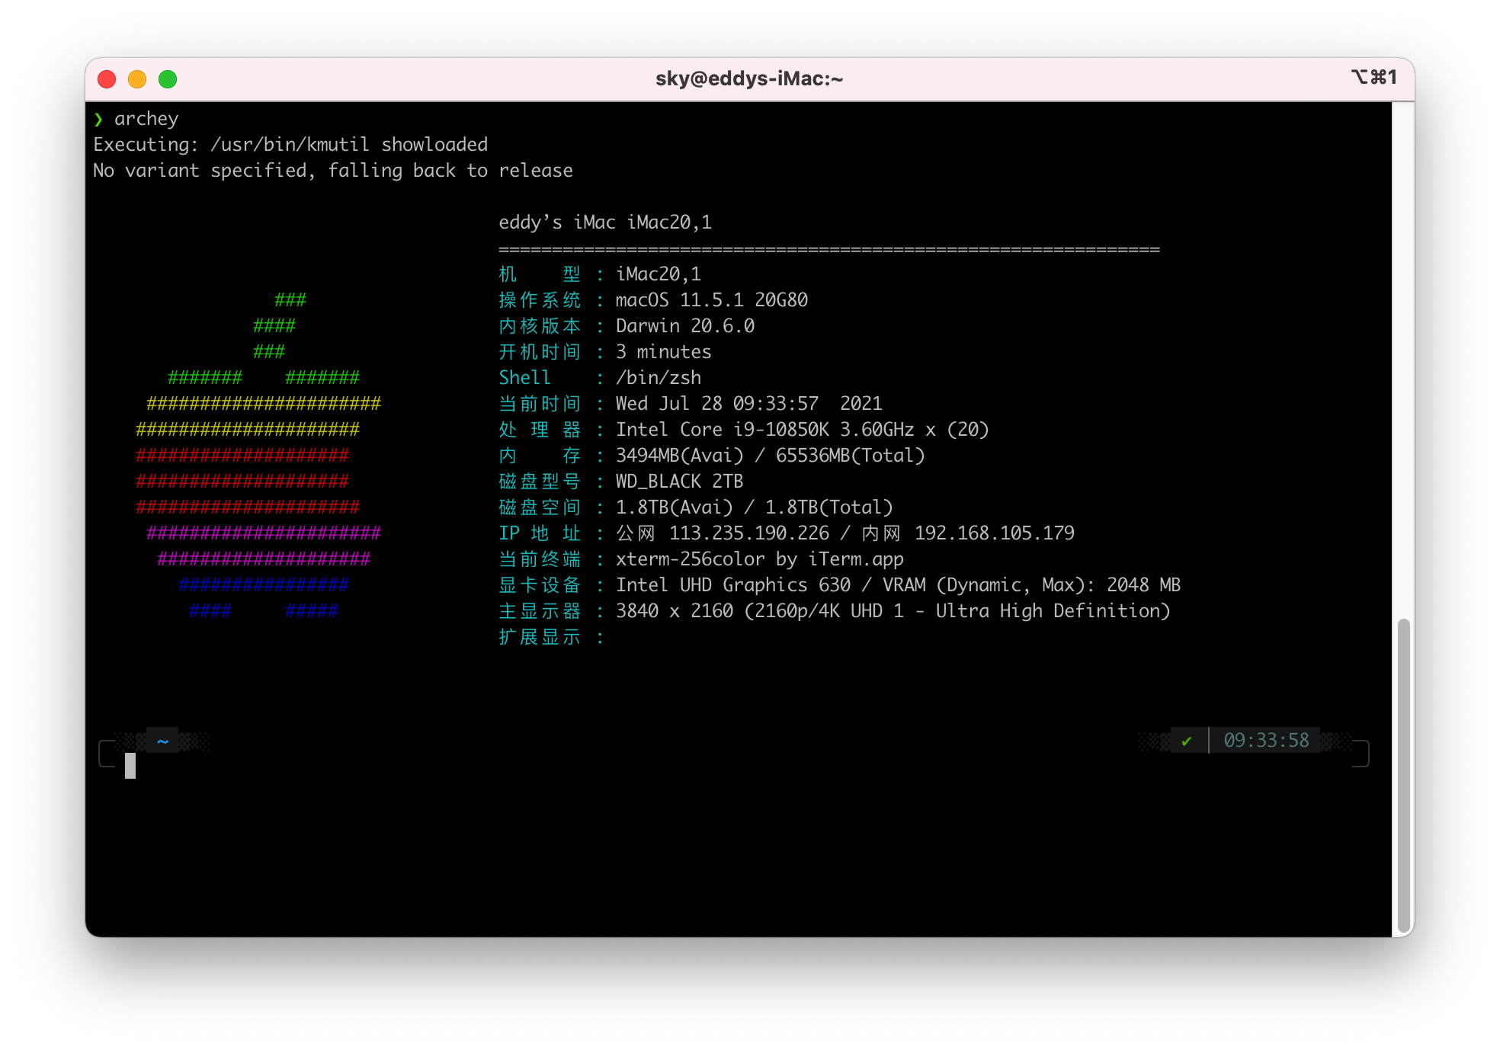Click the /bin/zsh shell path text
The width and height of the screenshot is (1500, 1050).
(x=659, y=378)
